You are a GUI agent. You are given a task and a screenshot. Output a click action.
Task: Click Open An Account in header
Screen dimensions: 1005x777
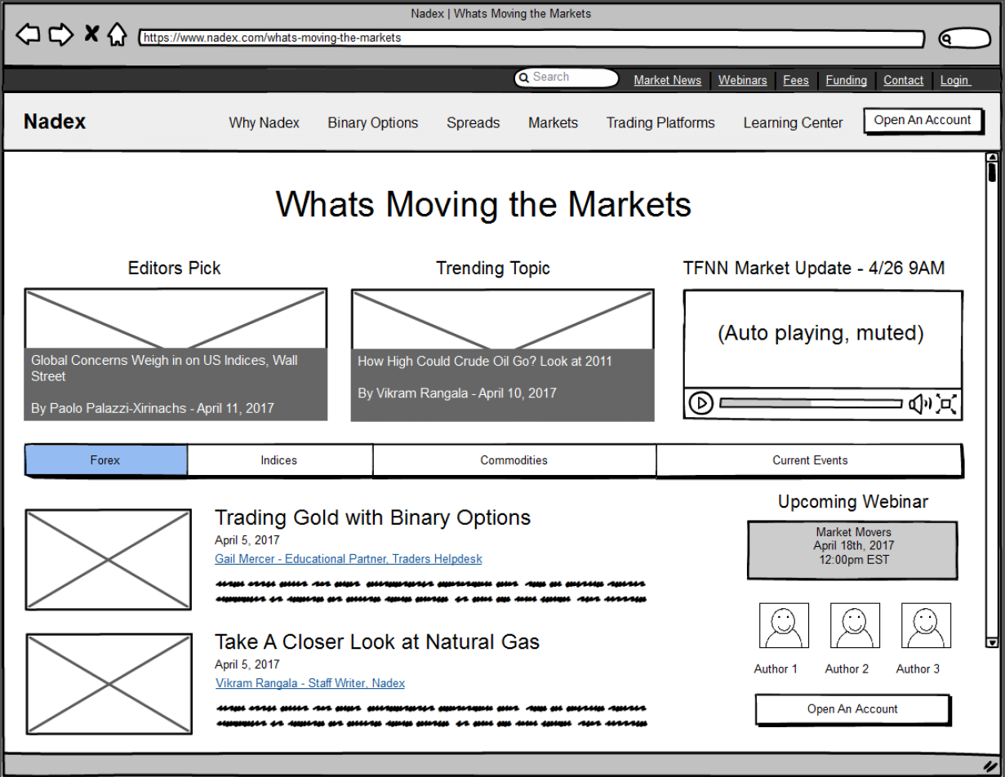pos(923,121)
